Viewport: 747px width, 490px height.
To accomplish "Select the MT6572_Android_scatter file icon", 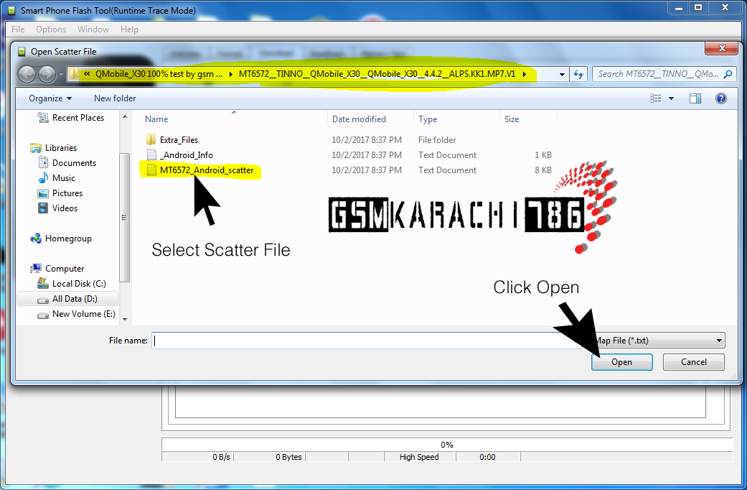I will tap(151, 170).
